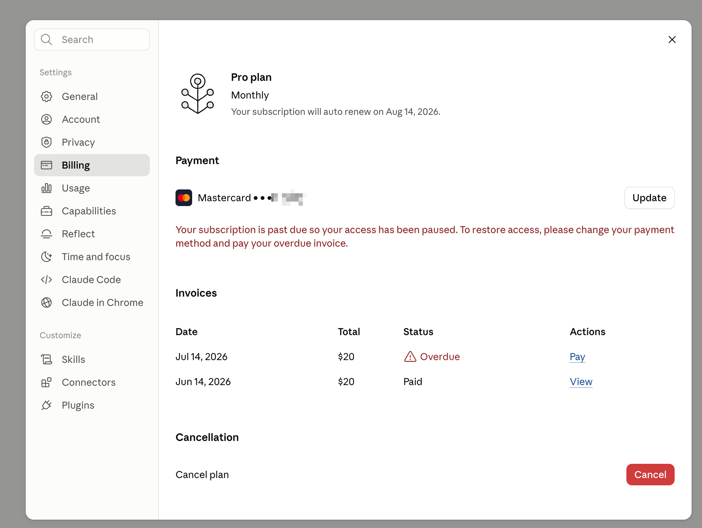Screen dimensions: 702x528
Task: Click the Actions column header
Action: tap(588, 332)
